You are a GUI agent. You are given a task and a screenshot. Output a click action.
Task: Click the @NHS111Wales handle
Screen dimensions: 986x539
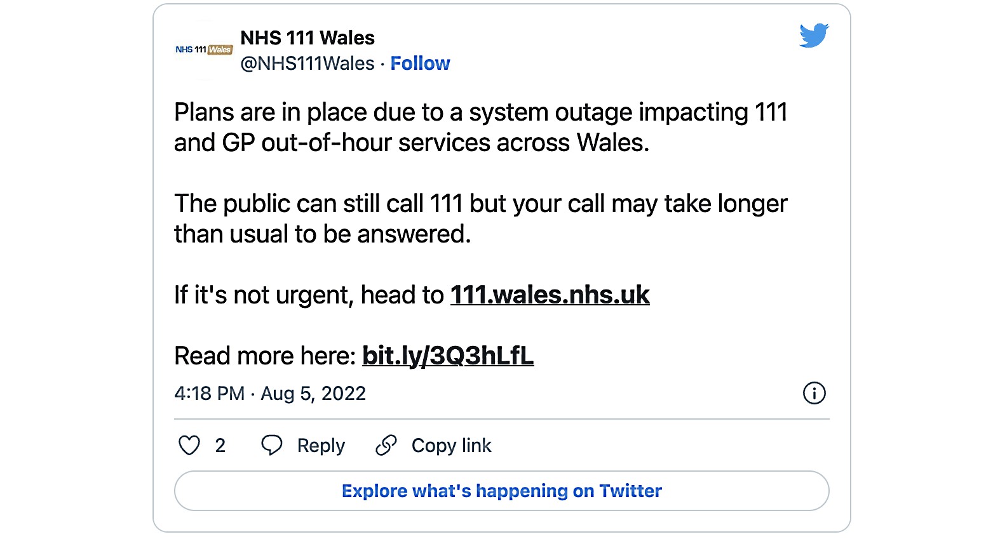(307, 63)
